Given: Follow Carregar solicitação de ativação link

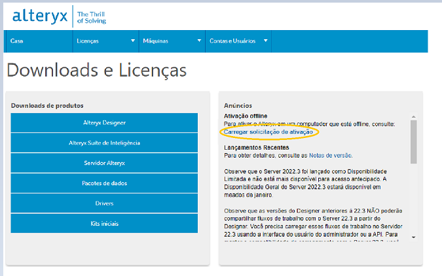Looking at the screenshot, I should pos(268,132).
